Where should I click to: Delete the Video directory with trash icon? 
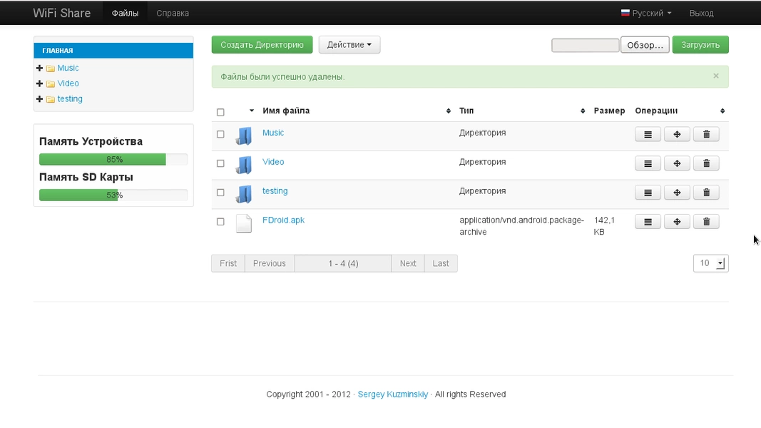706,163
